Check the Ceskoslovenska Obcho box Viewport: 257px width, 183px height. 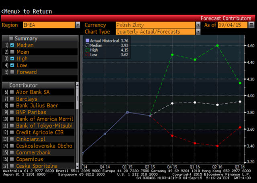pyautogui.click(x=12, y=146)
